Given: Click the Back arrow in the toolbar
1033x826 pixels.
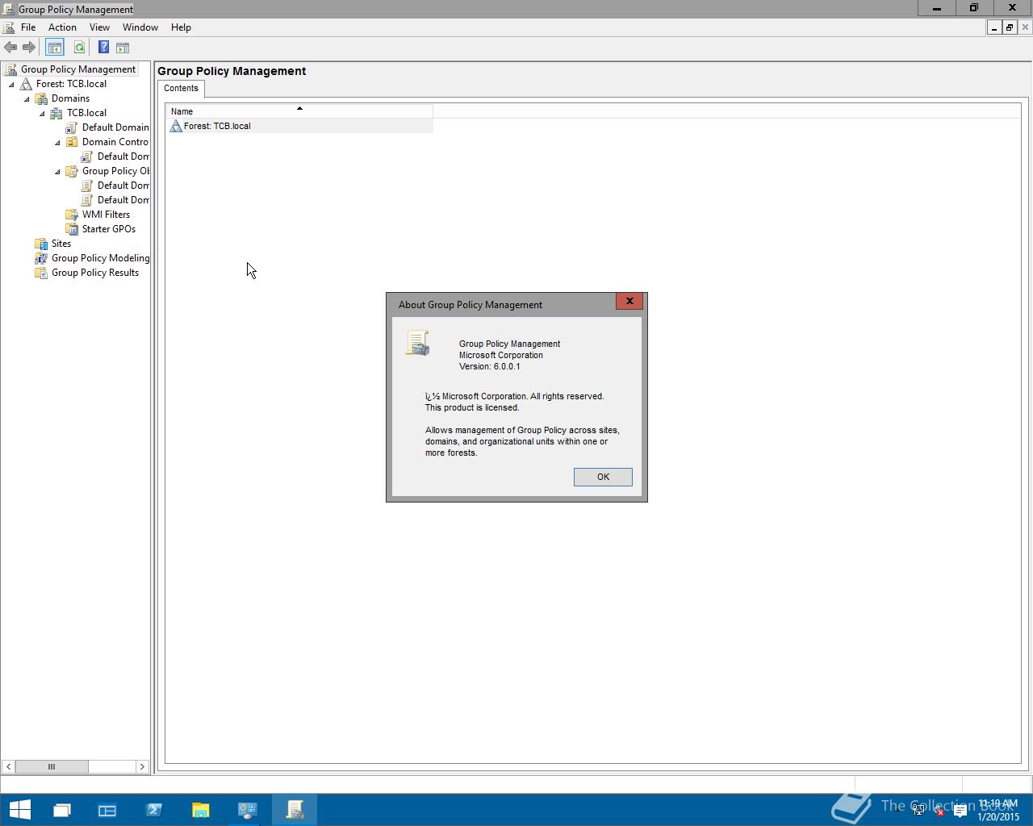Looking at the screenshot, I should coord(10,48).
